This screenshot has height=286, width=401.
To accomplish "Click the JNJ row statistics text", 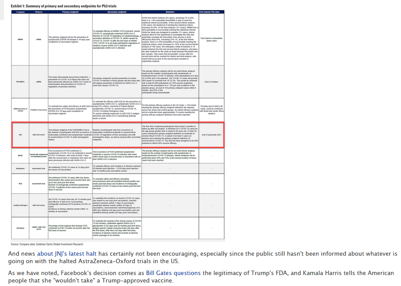I will point(170,134).
